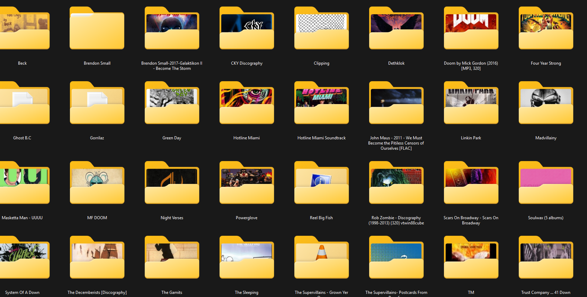The height and width of the screenshot is (297, 587).
Task: Select the Reel Big Fish folder icon
Action: click(x=321, y=183)
